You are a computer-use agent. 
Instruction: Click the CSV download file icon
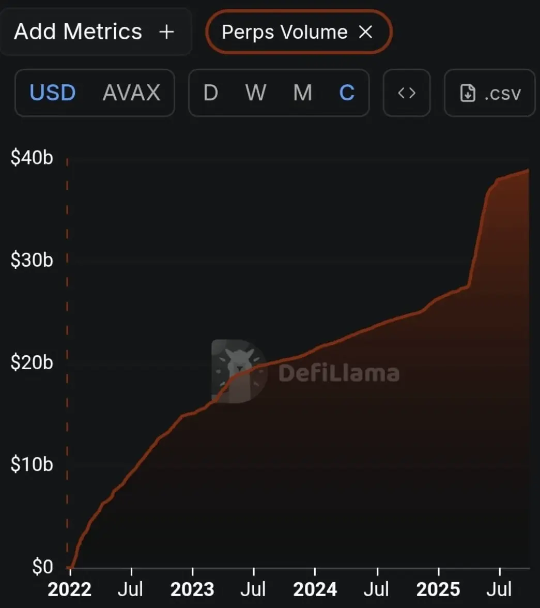tap(468, 93)
